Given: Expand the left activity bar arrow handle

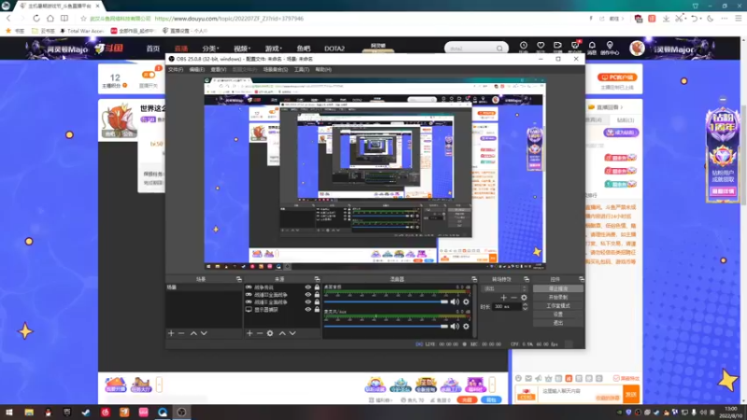Looking at the screenshot, I should 159,385.
